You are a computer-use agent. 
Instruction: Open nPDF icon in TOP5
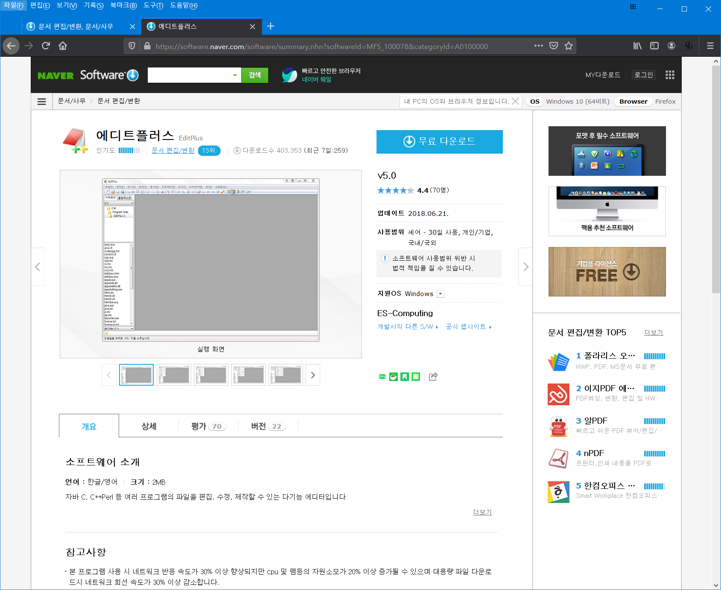(x=558, y=459)
